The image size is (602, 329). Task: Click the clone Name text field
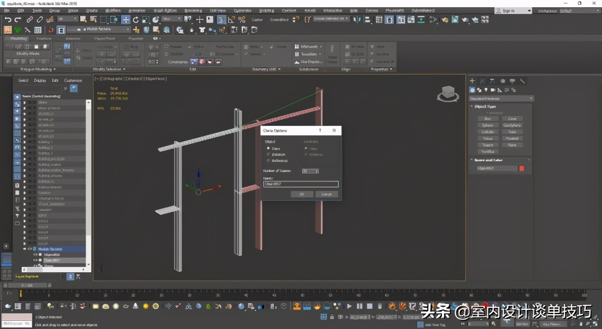coord(301,184)
